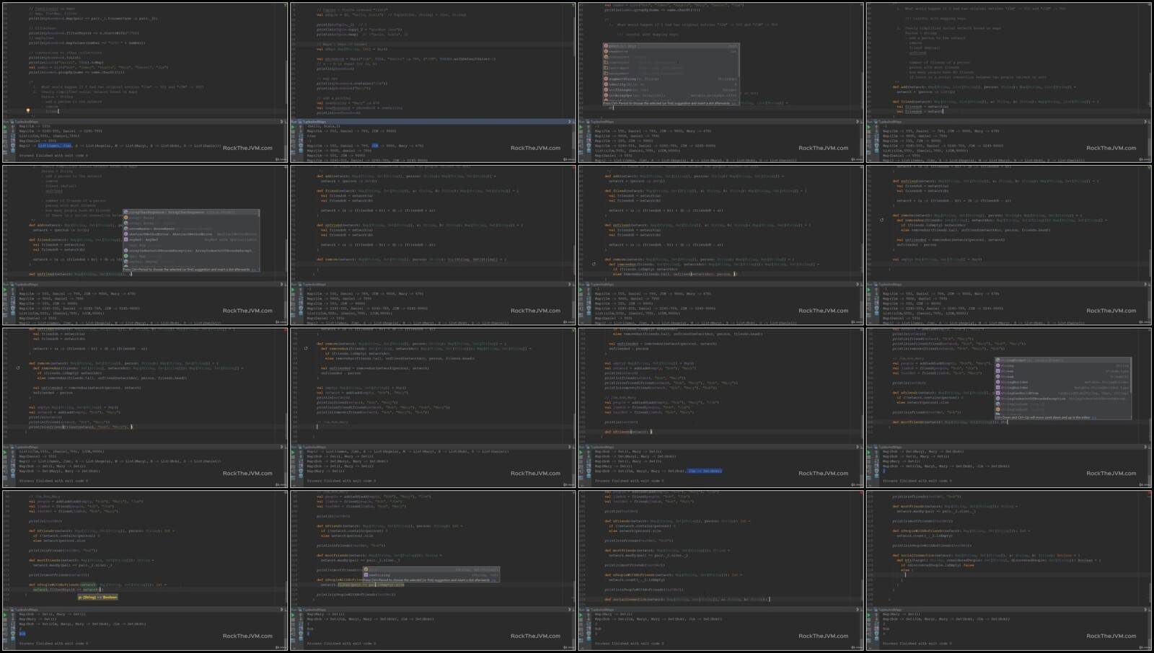Open the frame with the blue-highlighted Run header
This screenshot has height=653, width=1154.
432,82
